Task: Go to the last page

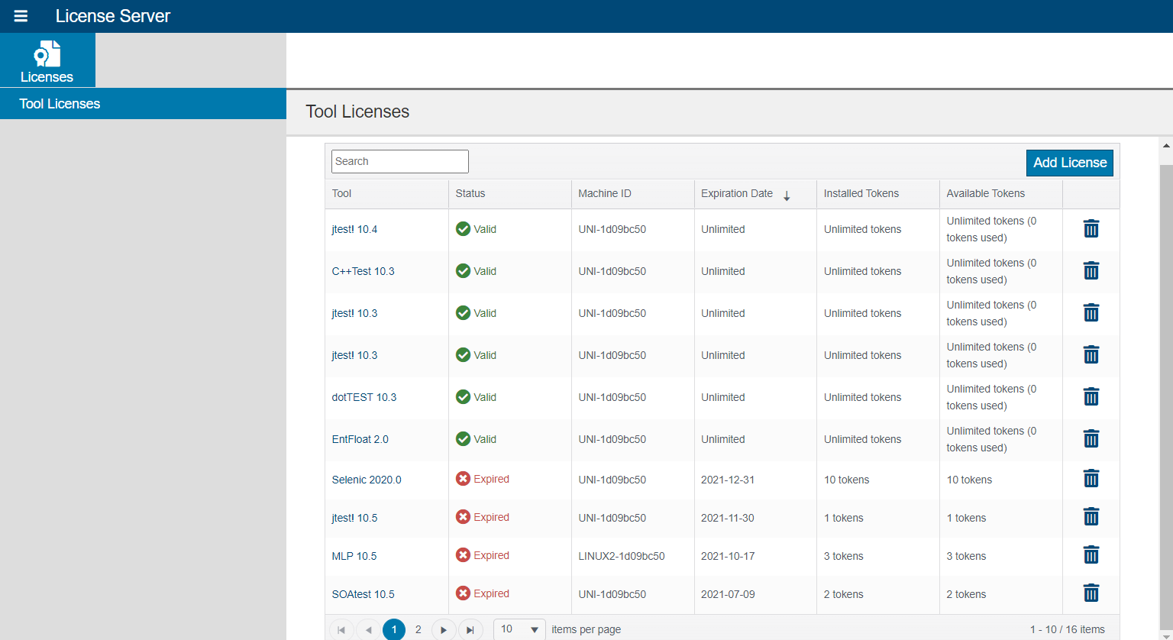Action: pos(470,630)
